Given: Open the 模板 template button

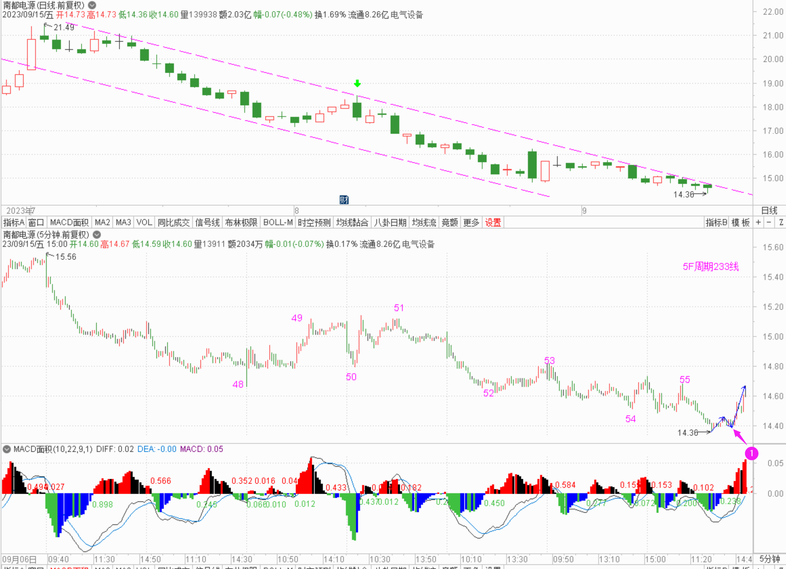Looking at the screenshot, I should [x=740, y=222].
